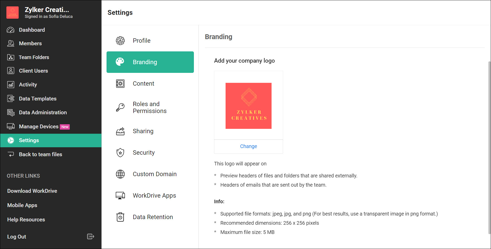The width and height of the screenshot is (491, 249).
Task: Click the Change logo link
Action: (x=248, y=146)
